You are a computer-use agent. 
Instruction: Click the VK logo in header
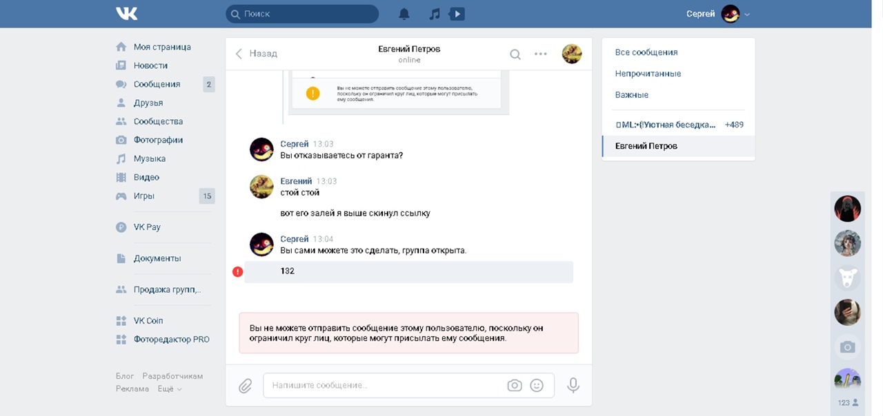pos(127,14)
